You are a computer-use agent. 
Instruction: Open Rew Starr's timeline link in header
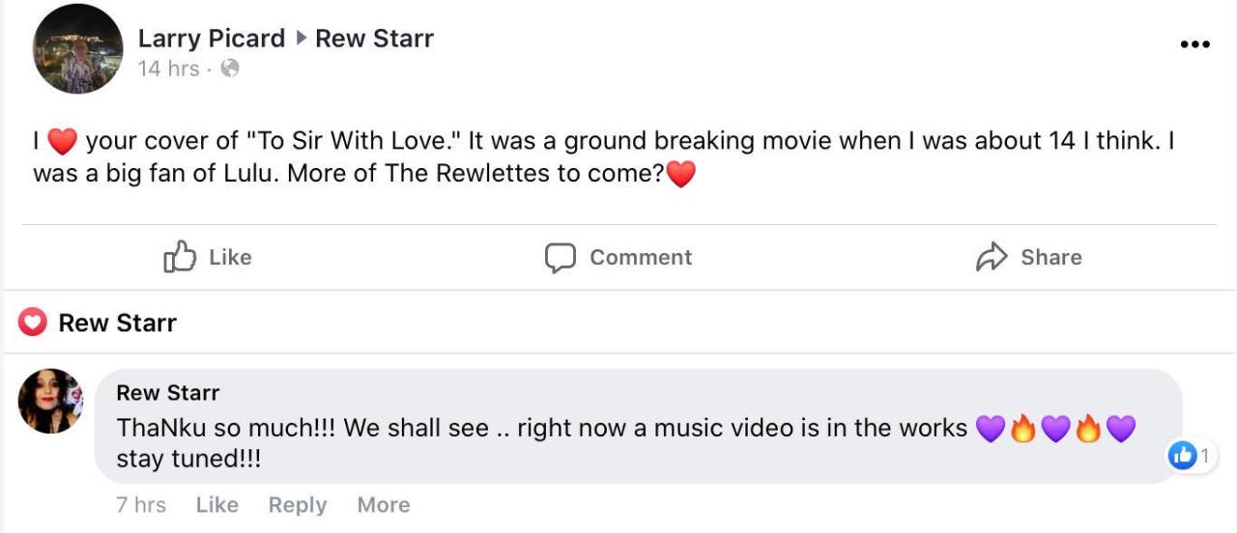374,39
